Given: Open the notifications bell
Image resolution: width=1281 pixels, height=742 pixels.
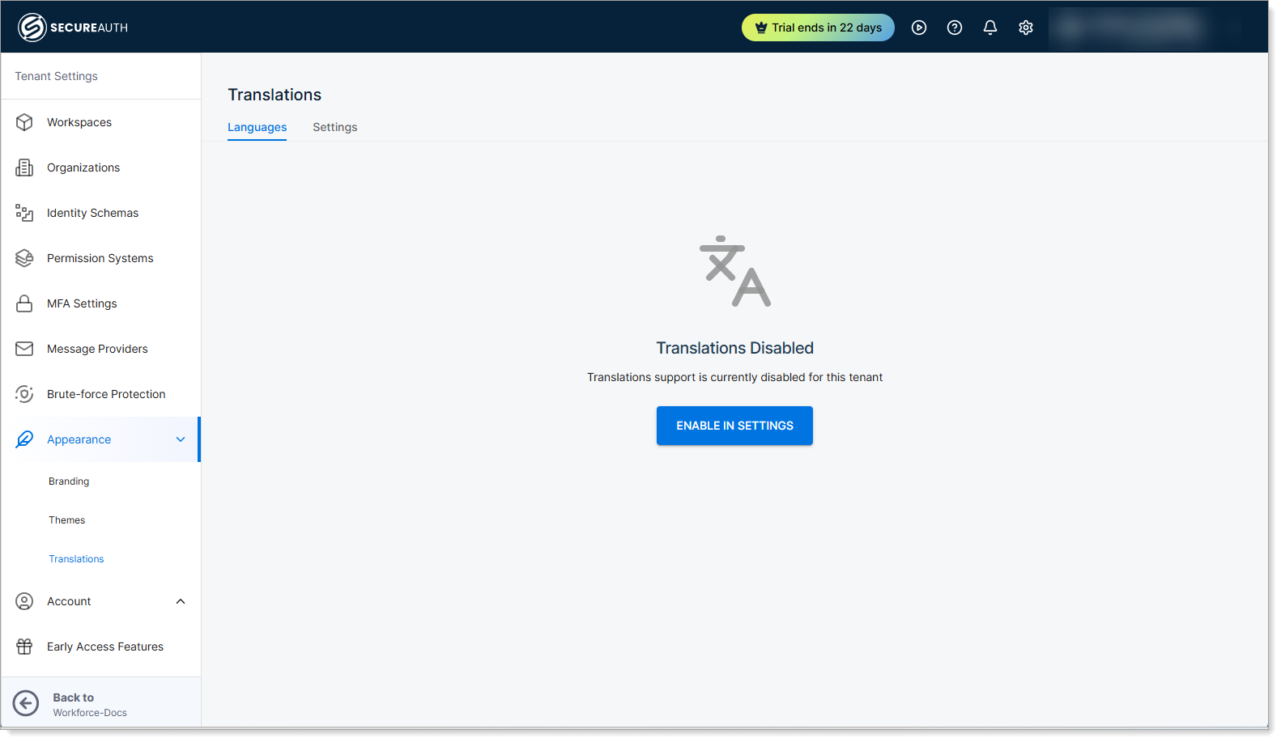Looking at the screenshot, I should coord(990,28).
